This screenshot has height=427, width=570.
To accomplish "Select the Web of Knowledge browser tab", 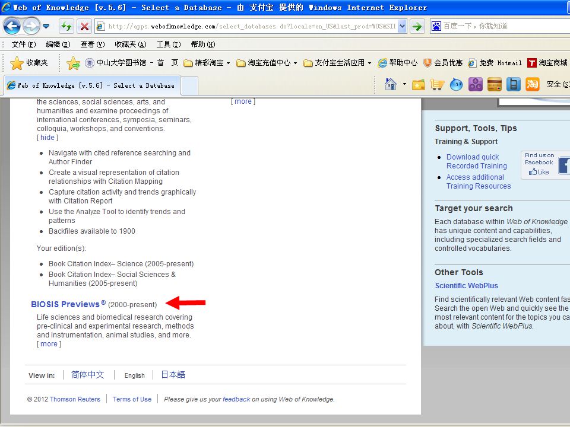I will (91, 85).
